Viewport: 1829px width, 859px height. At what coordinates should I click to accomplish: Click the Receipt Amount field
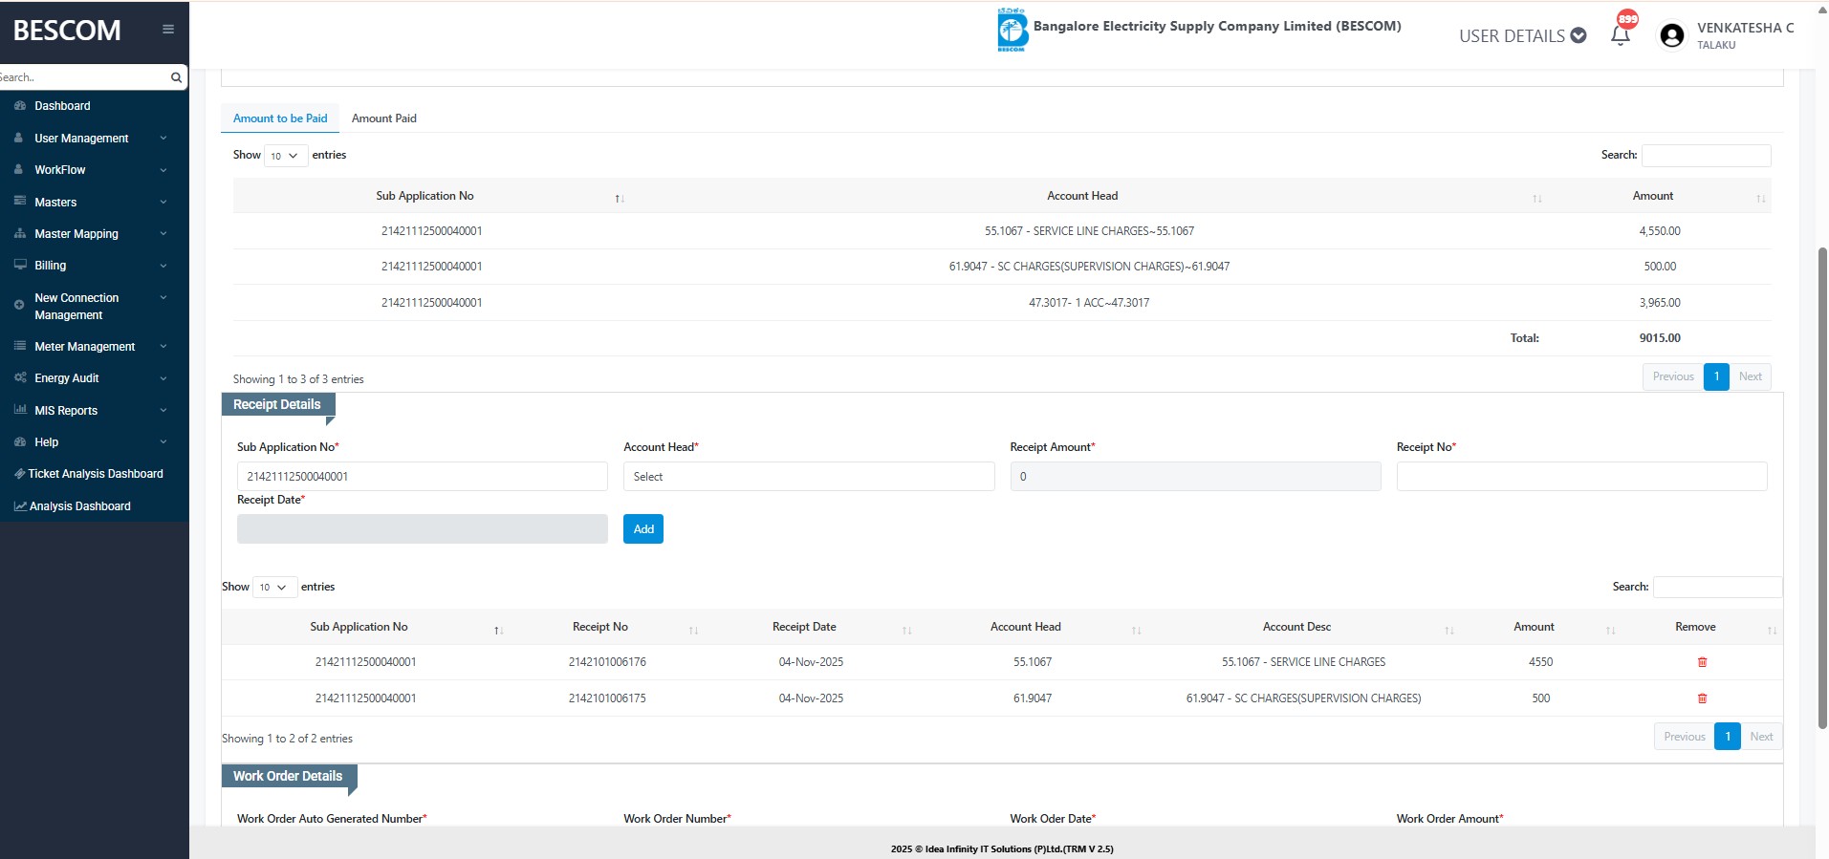click(1195, 477)
